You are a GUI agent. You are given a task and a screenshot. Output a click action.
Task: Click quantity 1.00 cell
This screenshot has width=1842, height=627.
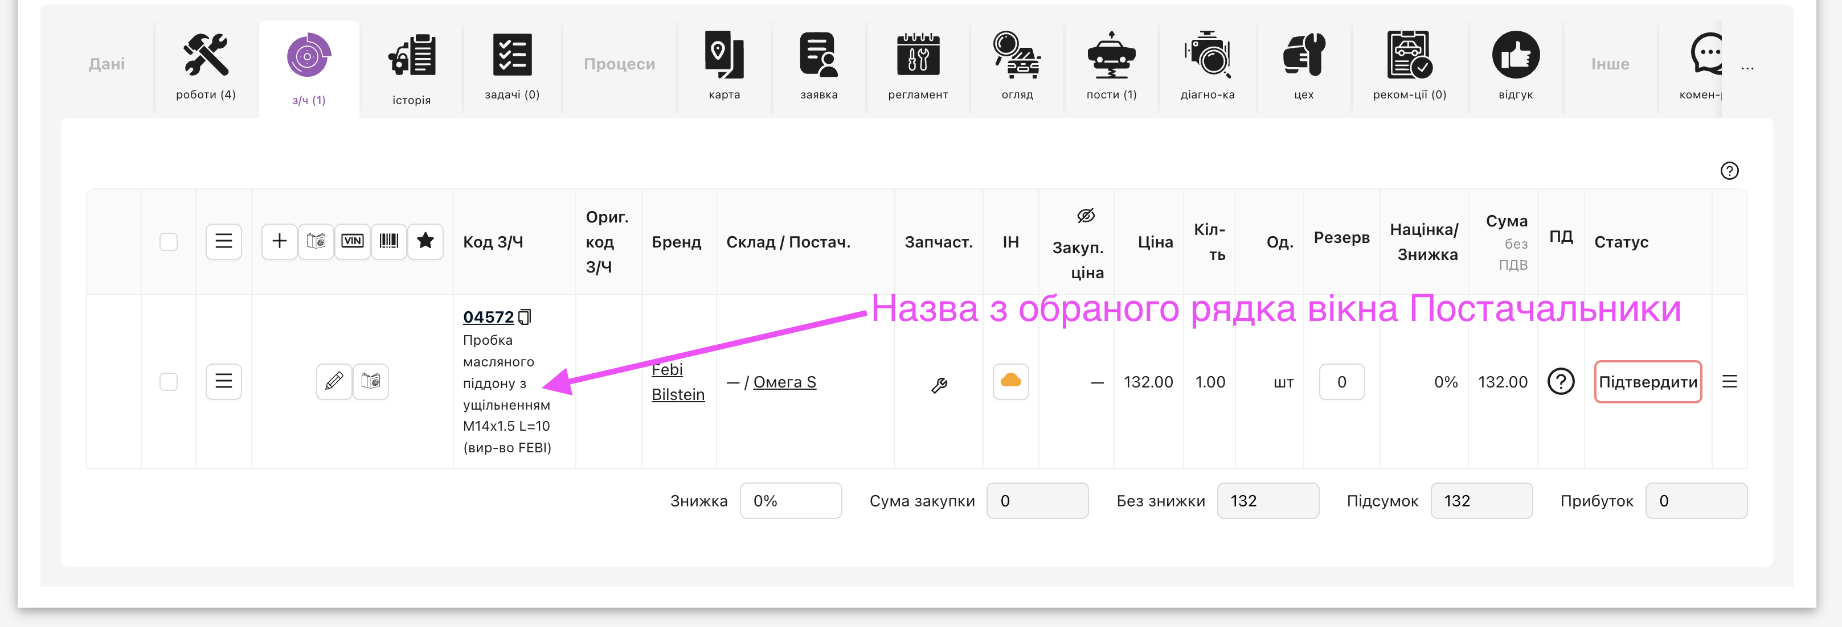(1210, 382)
